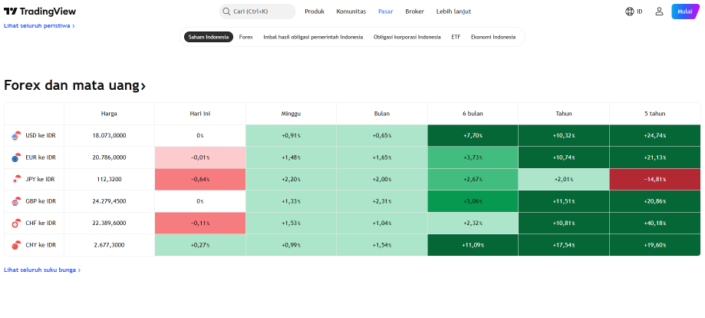Select the ETF tab
The image size is (705, 318).
coord(456,37)
